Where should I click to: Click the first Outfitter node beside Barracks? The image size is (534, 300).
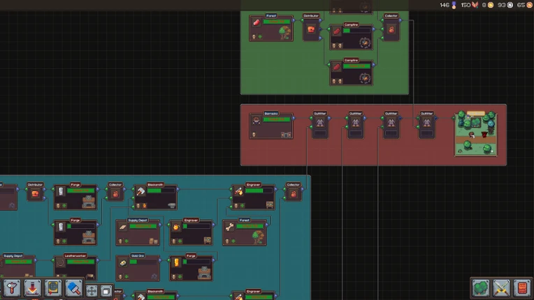coord(320,125)
